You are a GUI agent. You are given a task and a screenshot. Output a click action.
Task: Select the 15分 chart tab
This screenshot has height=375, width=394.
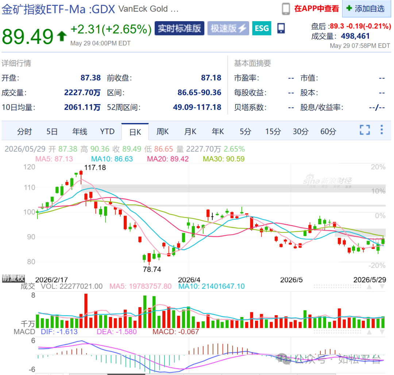pyautogui.click(x=273, y=131)
